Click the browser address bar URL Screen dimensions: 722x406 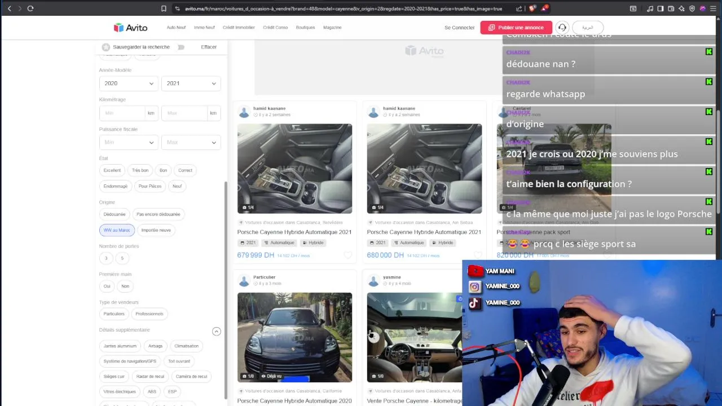pyautogui.click(x=343, y=8)
